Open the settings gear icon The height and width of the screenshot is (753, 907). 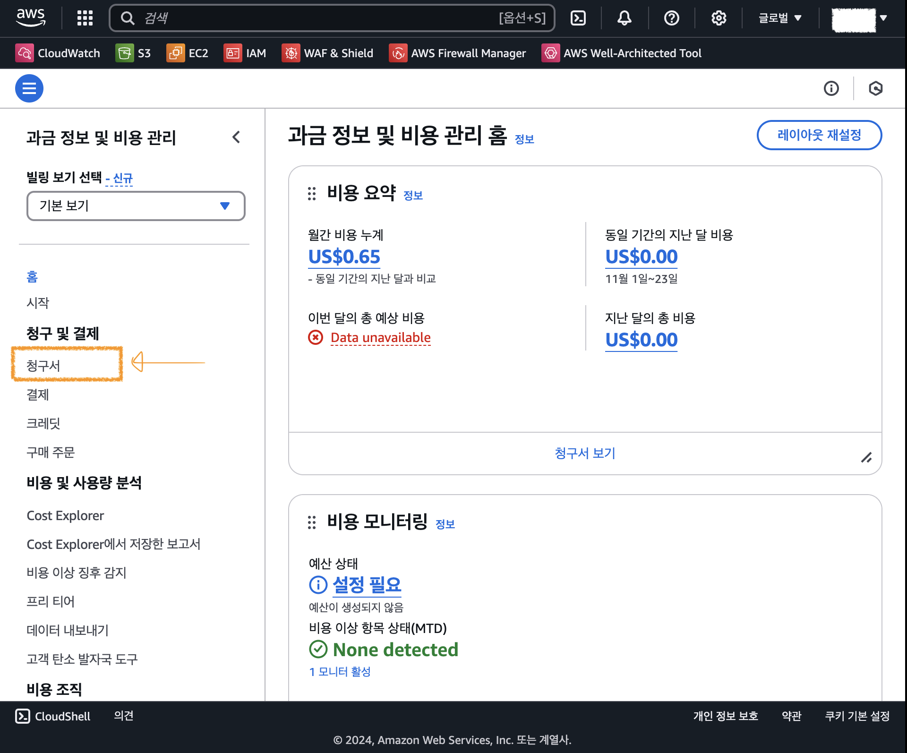pyautogui.click(x=719, y=18)
